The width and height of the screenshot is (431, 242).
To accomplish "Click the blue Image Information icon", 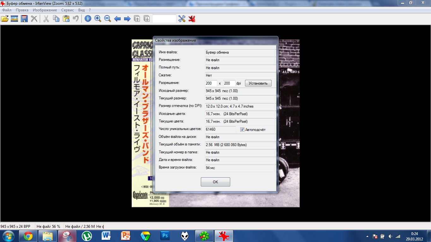I will tap(88, 19).
